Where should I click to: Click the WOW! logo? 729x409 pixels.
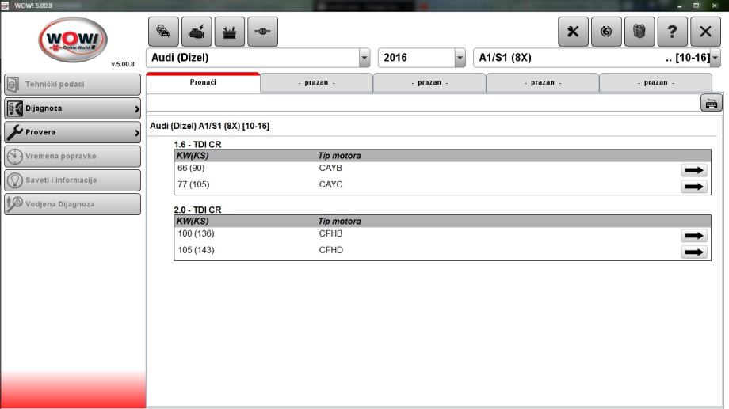pos(73,40)
